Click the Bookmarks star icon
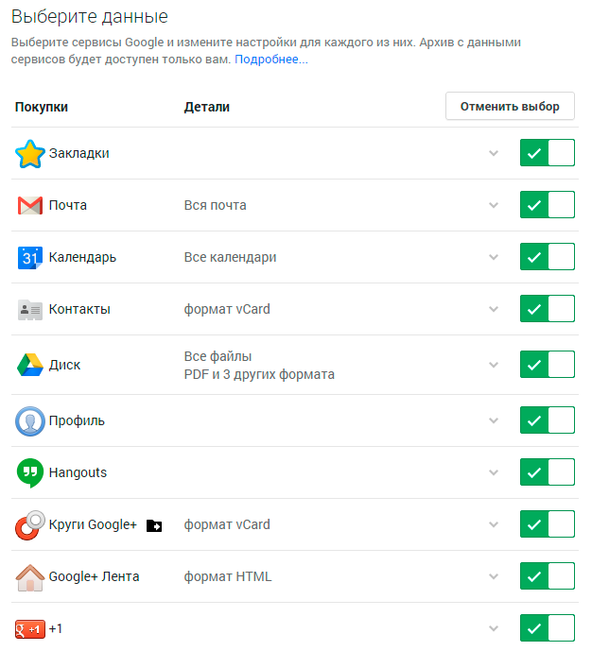This screenshot has height=651, width=592. [30, 153]
